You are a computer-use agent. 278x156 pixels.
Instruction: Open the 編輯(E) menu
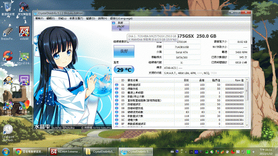coord(50,18)
